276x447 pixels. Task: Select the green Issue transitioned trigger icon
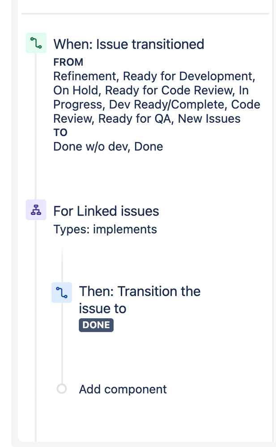coord(36,43)
